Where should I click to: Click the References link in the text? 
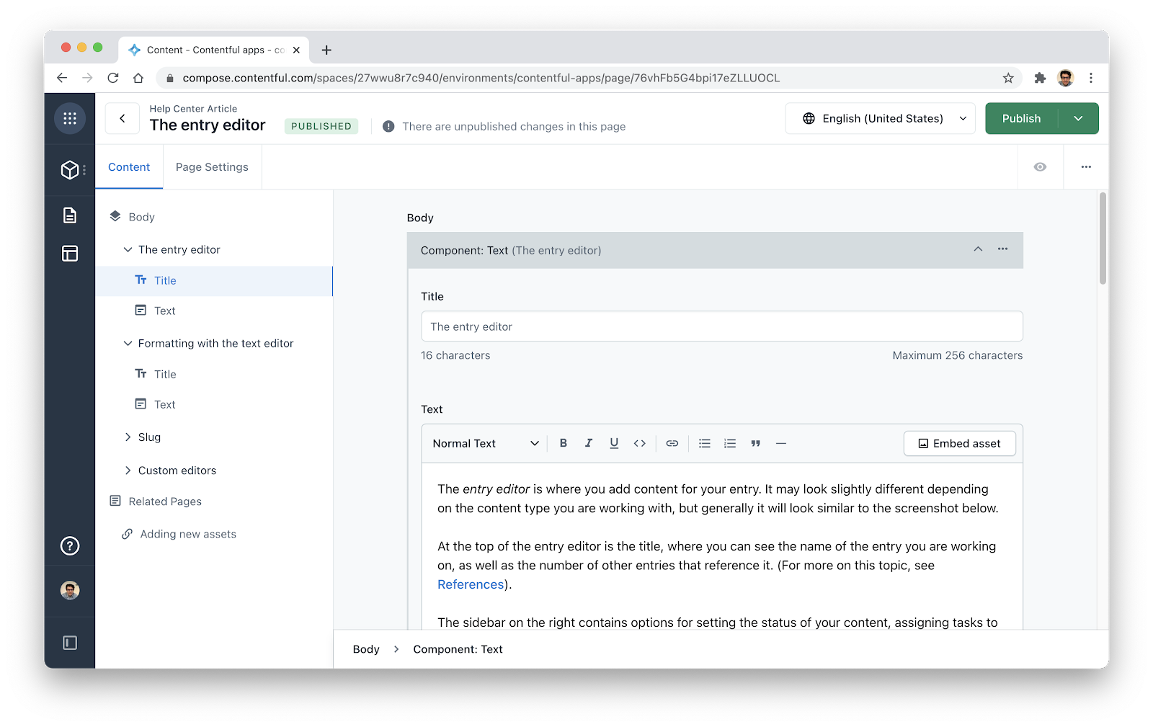[x=470, y=584]
